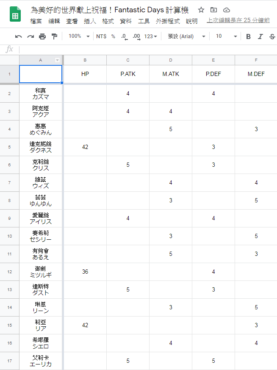Open the 查看 menu
The height and width of the screenshot is (370, 277).
(72, 21)
